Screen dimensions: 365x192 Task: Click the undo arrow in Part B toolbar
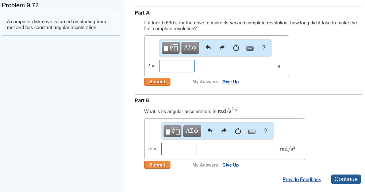click(x=210, y=131)
